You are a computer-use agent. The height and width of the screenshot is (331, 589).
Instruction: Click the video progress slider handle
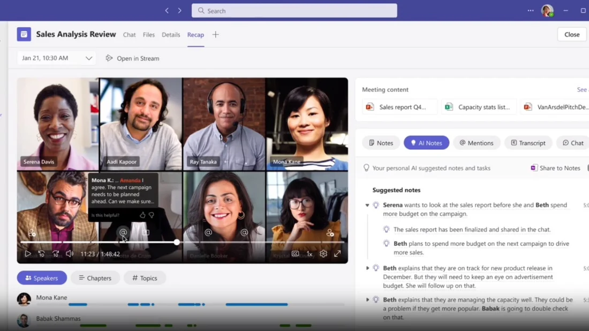177,242
